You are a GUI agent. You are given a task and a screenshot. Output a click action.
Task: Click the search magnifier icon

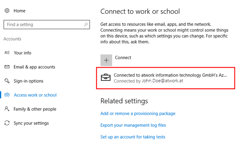coord(86,24)
